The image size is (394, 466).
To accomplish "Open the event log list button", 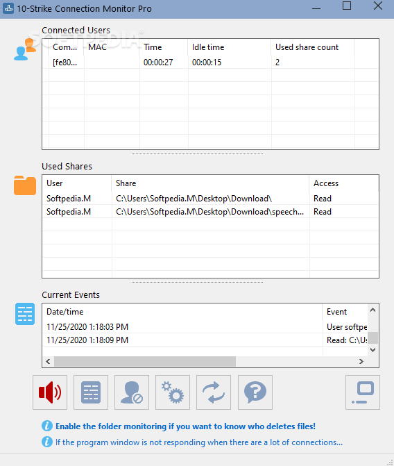I will (91, 392).
